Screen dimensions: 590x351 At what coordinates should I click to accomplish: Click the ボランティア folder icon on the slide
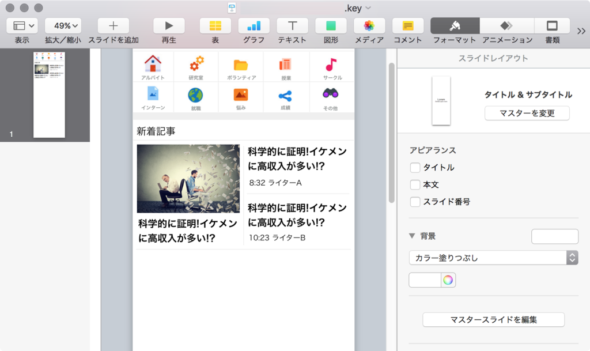(240, 65)
